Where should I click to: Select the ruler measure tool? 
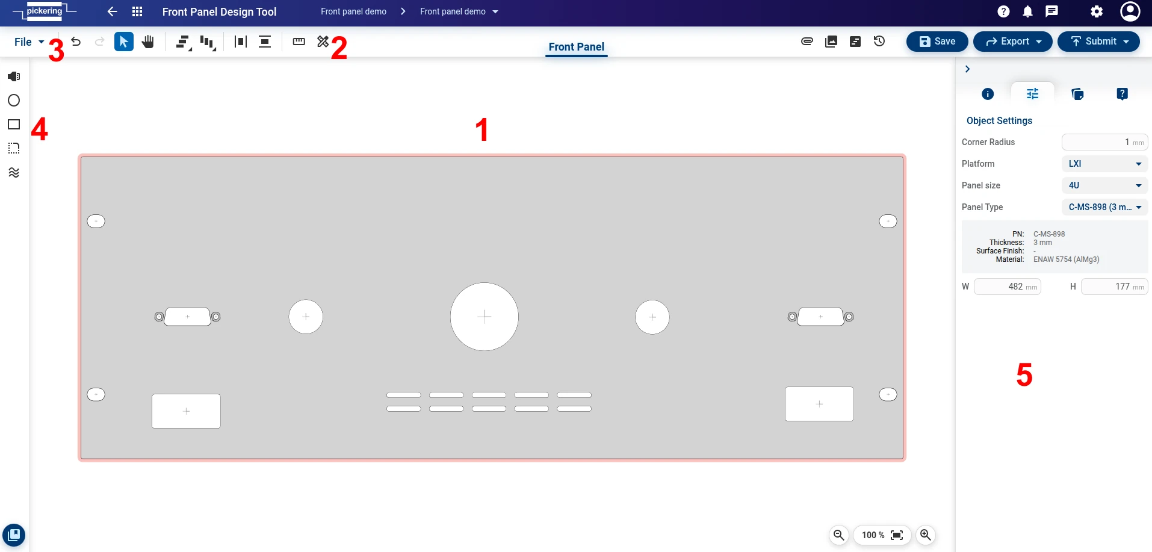(299, 42)
